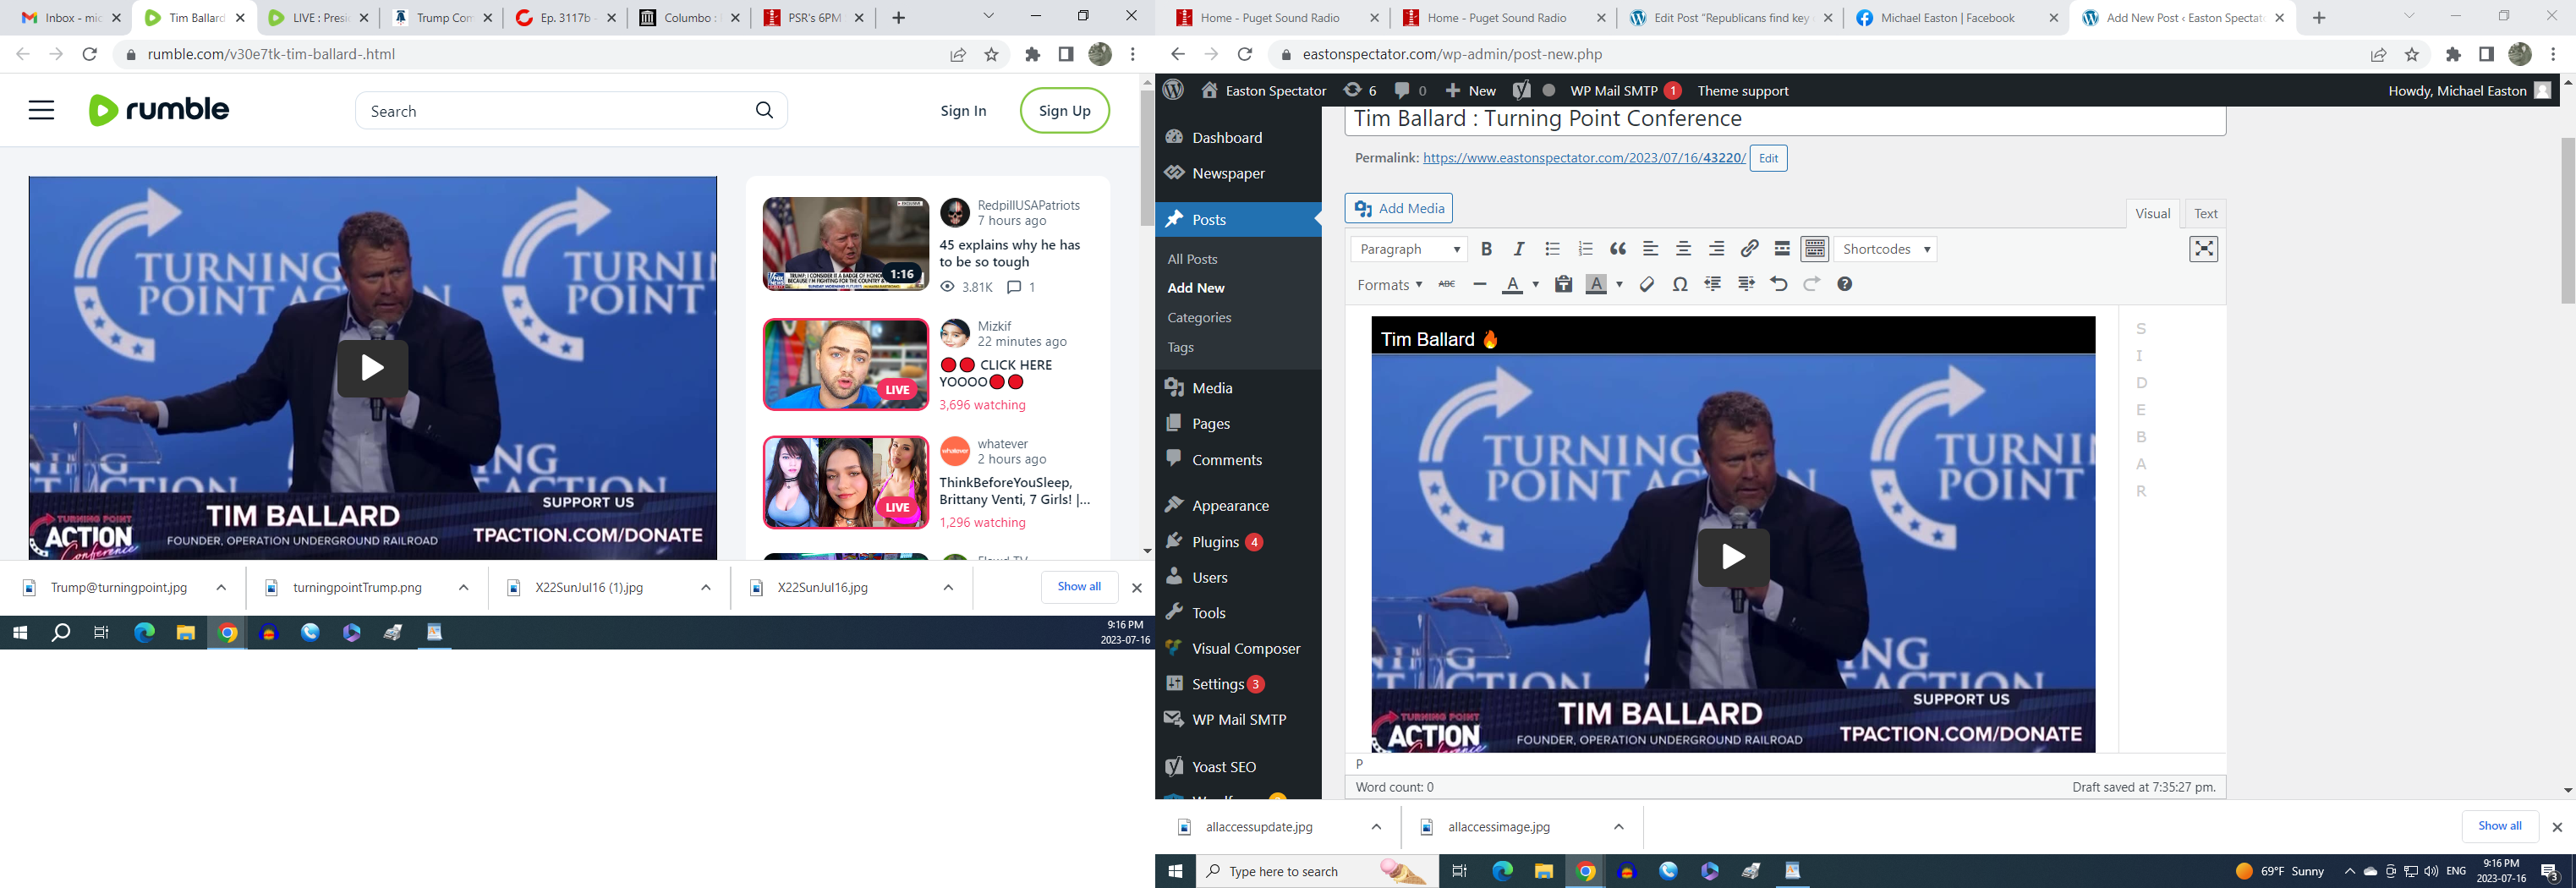Toggle bold formatting in the editor
This screenshot has width=2576, height=888.
[1486, 249]
